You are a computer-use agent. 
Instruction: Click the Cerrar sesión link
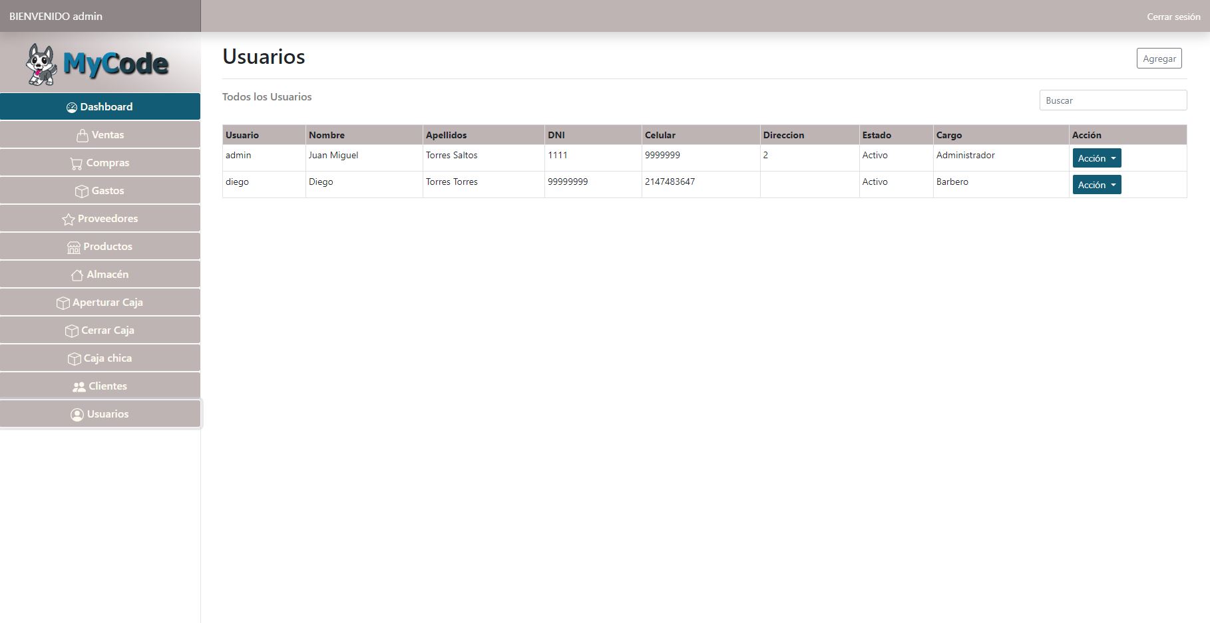coord(1173,17)
